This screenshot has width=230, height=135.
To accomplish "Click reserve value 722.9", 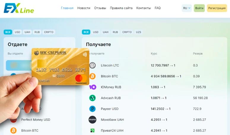I will coord(197,109).
